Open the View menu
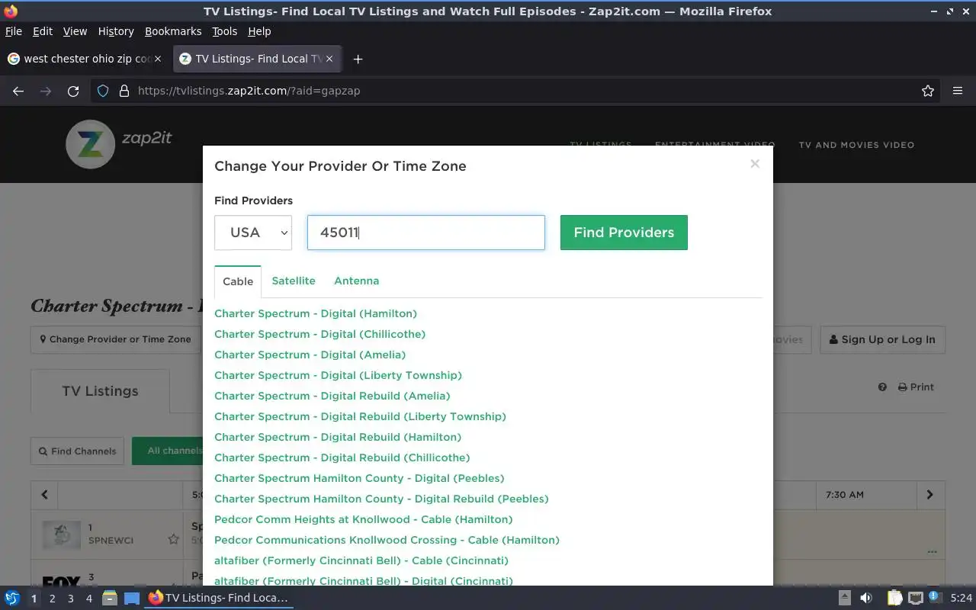Image resolution: width=976 pixels, height=610 pixels. pos(75,31)
